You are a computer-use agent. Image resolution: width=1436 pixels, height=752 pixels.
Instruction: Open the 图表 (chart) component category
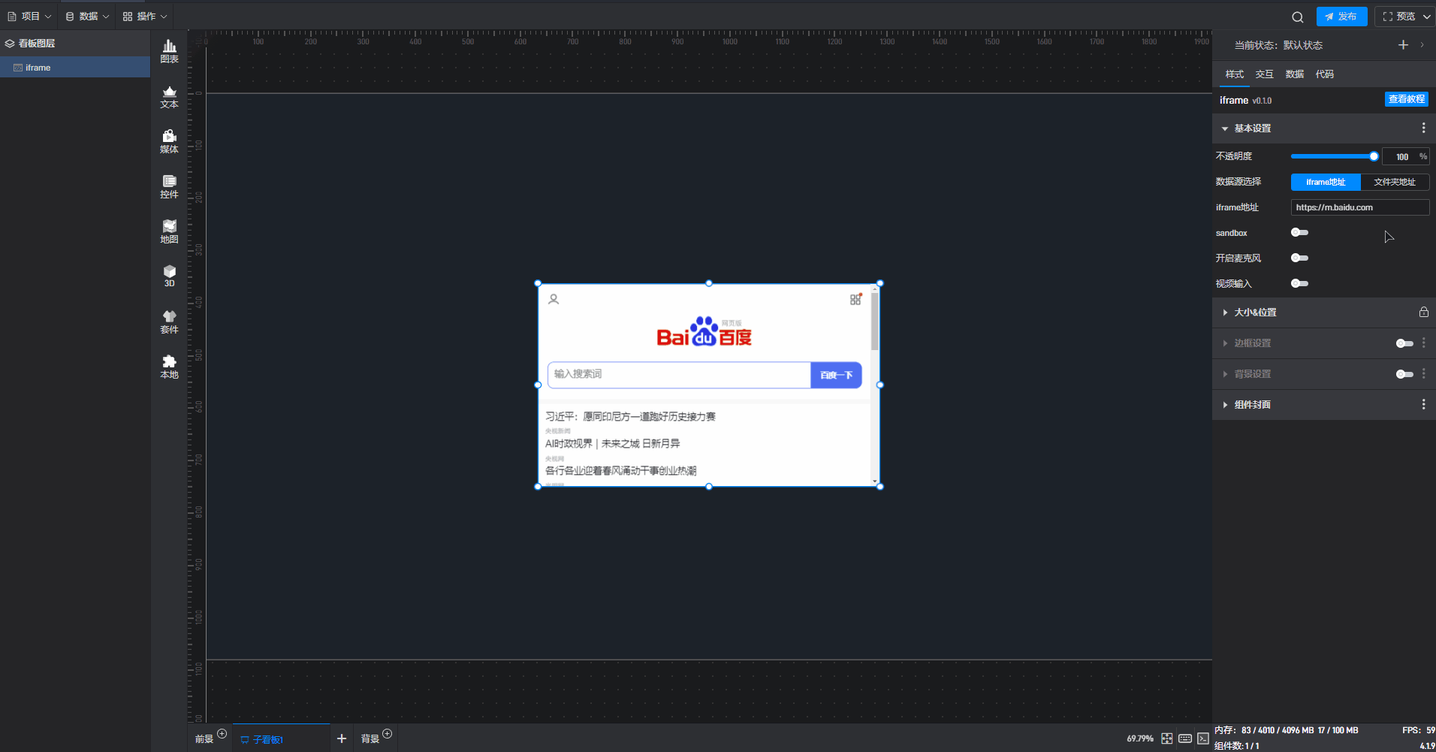coord(170,51)
